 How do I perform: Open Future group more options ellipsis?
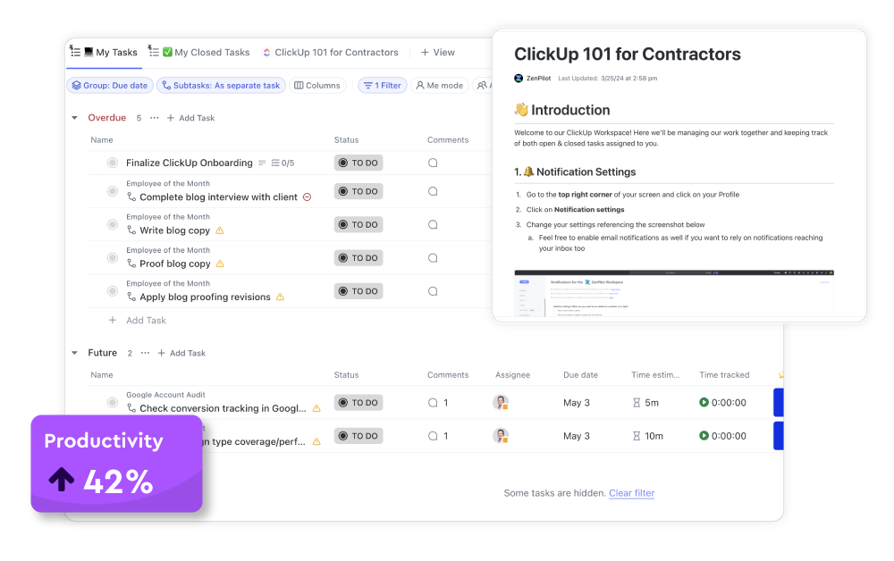tap(145, 353)
